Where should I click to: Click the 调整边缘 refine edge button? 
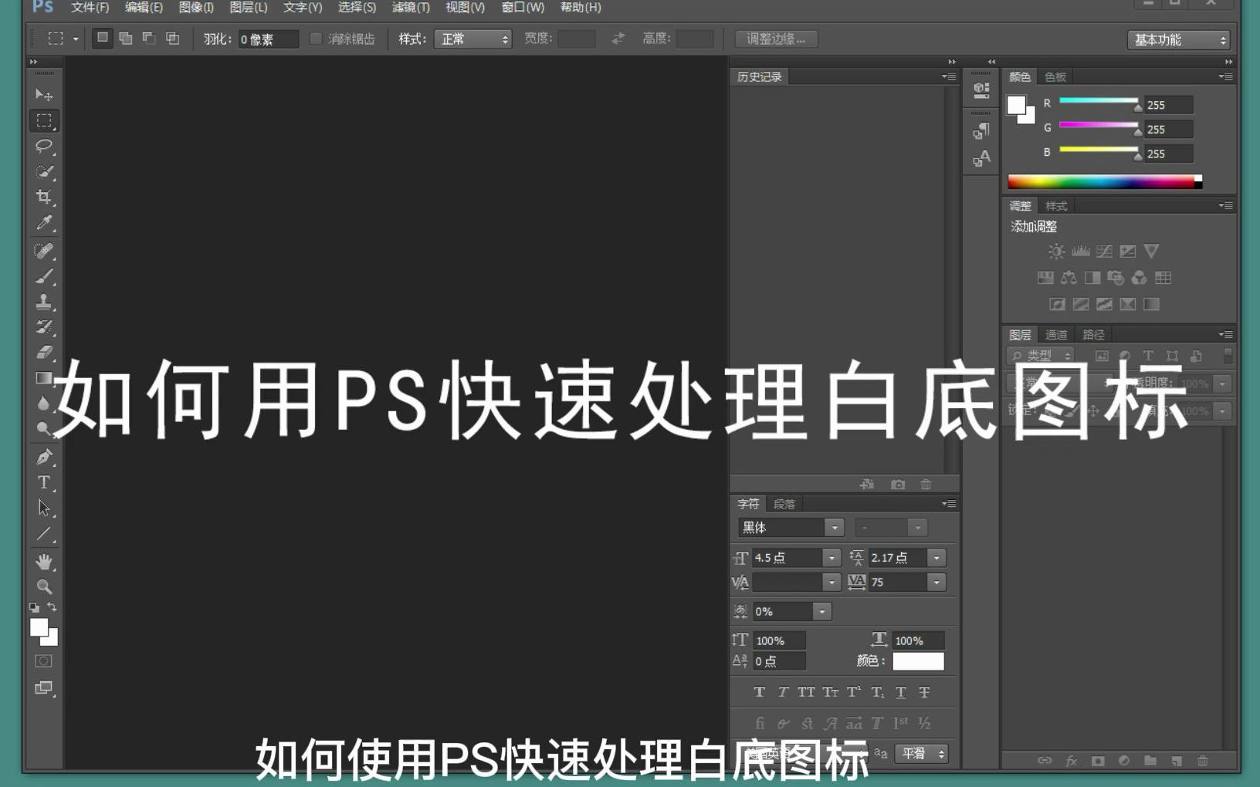776,39
